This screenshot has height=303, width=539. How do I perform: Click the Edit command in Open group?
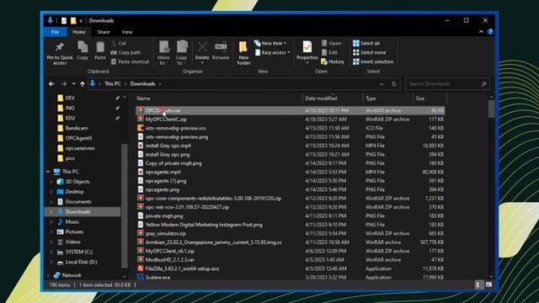pyautogui.click(x=329, y=52)
